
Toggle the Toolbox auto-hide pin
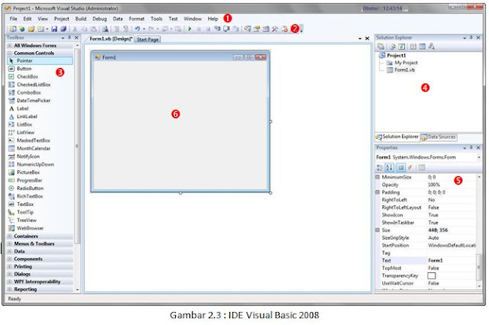pyautogui.click(x=70, y=37)
